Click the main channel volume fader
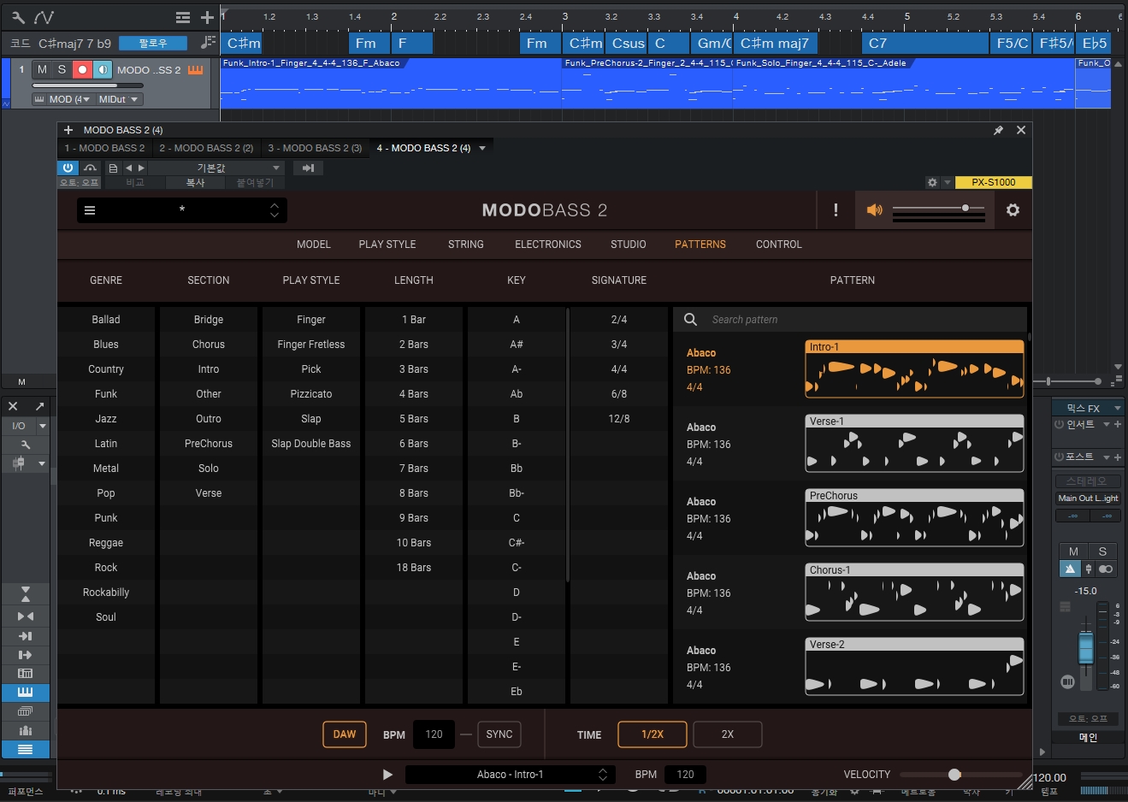The image size is (1128, 802). click(1086, 648)
